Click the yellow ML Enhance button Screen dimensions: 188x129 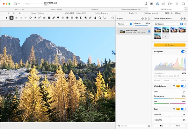pos(170,45)
